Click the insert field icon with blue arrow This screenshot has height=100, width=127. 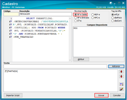(x=121, y=84)
